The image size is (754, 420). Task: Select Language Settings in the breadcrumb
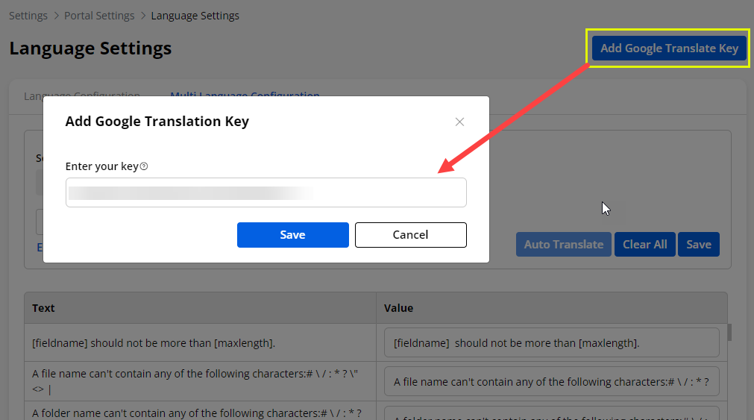(195, 16)
